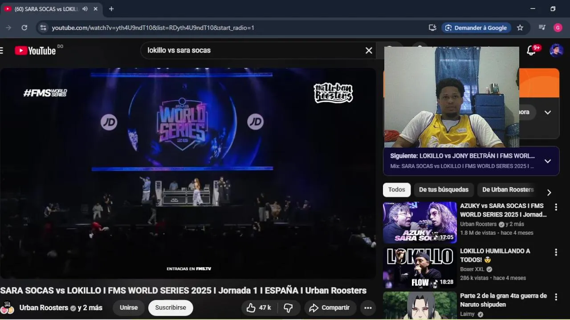The image size is (570, 320).
Task: Open title LOKILLO HUMILLANDO A TODOS!
Action: tap(495, 255)
